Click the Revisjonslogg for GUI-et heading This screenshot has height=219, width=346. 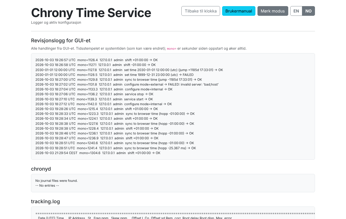(x=61, y=40)
